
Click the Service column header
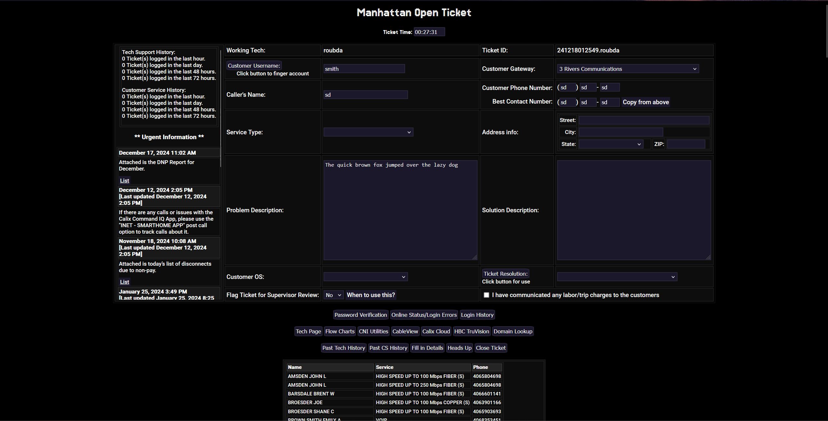[x=422, y=367]
